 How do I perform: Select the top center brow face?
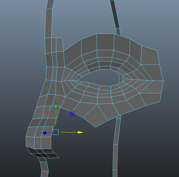click(106, 42)
